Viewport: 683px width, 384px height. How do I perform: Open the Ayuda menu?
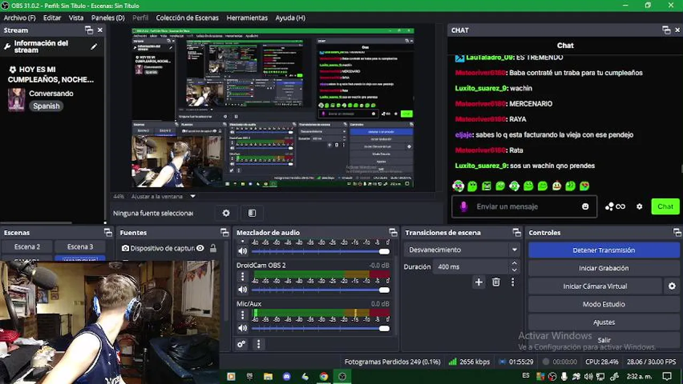pos(290,18)
